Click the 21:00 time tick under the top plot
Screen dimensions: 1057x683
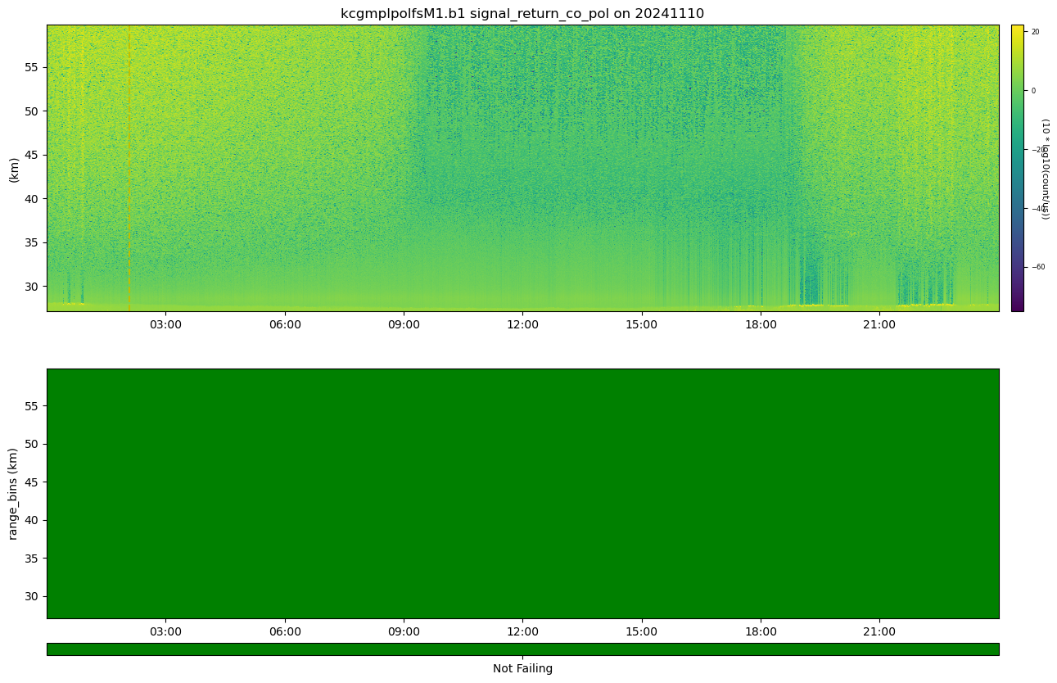point(880,324)
